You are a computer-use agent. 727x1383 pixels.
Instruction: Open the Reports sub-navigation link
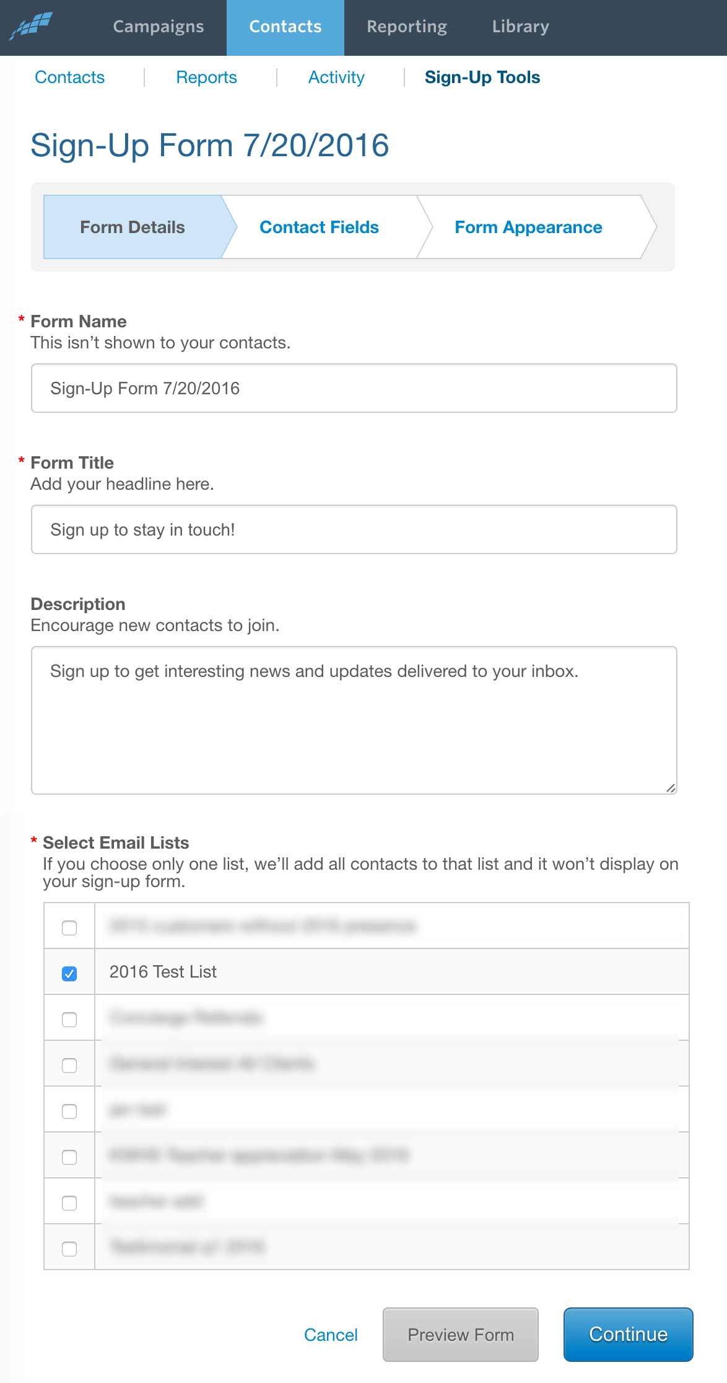pos(206,77)
